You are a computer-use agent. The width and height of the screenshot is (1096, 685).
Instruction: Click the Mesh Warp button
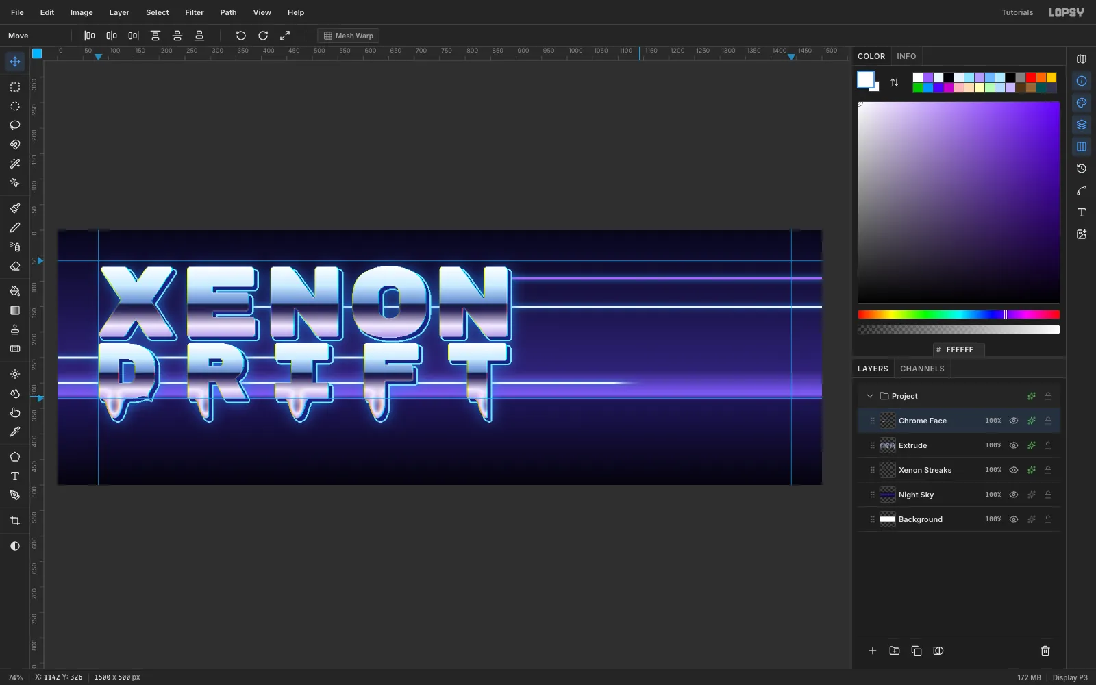pyautogui.click(x=349, y=36)
